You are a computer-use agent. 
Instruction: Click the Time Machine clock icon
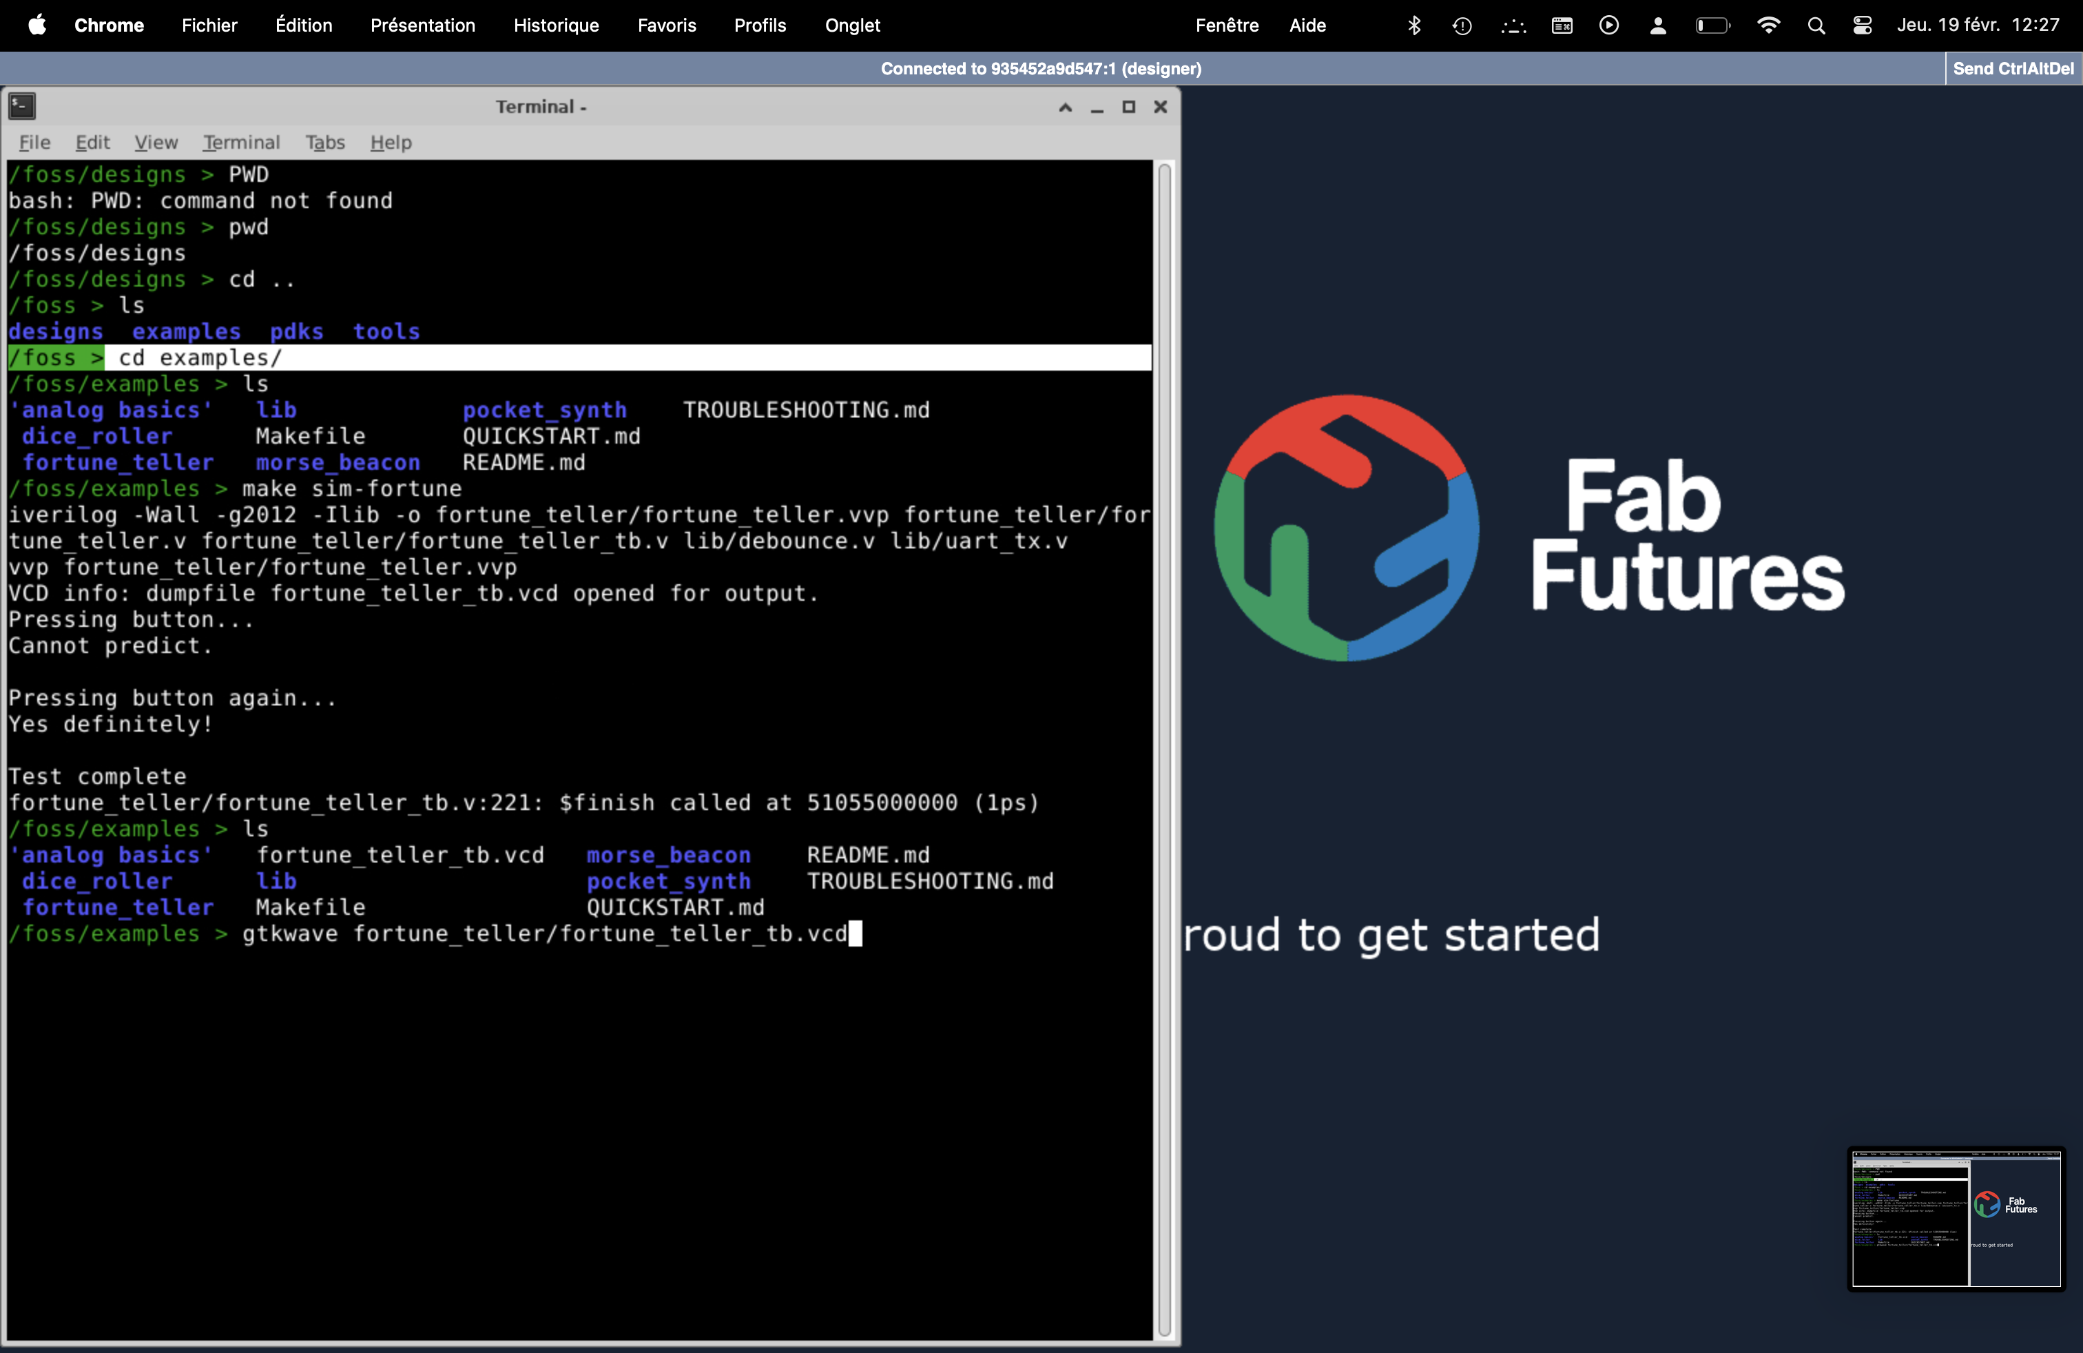[x=1462, y=25]
